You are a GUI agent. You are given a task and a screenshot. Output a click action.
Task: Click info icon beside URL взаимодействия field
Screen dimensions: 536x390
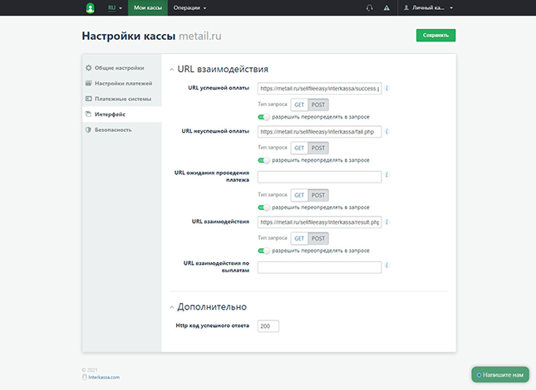pos(388,222)
